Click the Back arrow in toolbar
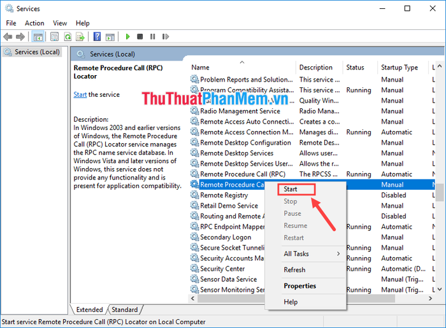 (8, 37)
